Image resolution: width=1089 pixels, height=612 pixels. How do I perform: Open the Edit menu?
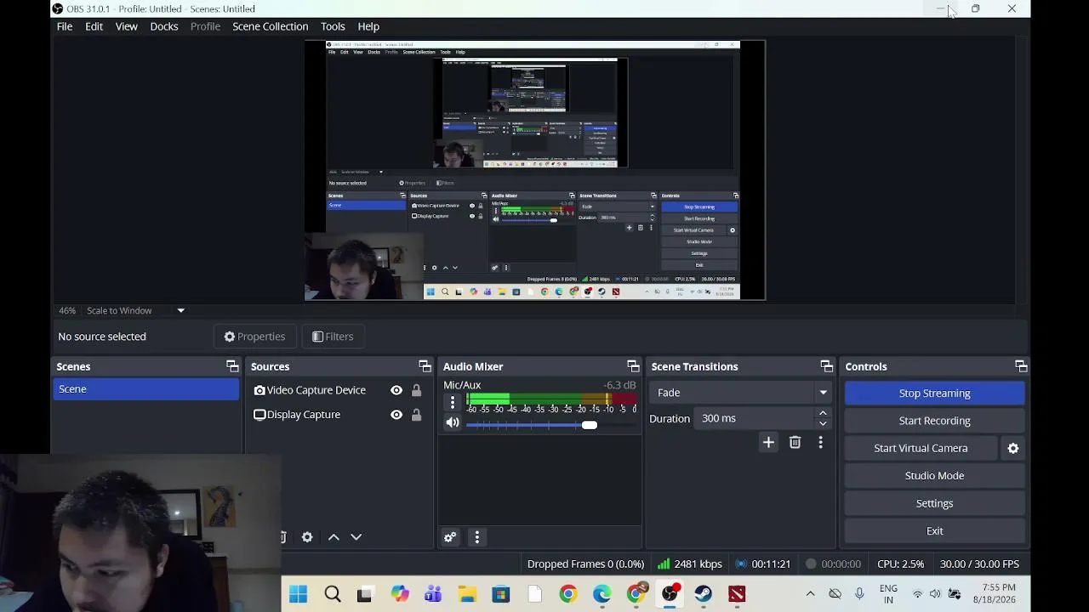coord(94,26)
